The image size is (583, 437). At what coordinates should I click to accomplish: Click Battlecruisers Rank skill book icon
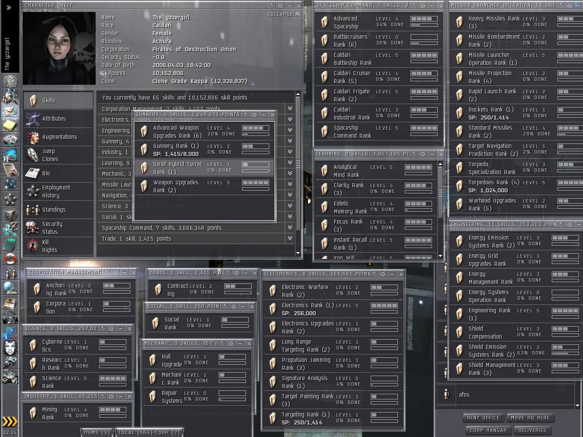[324, 40]
